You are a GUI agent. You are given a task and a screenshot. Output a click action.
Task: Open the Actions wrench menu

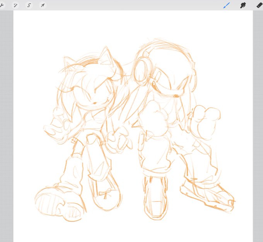(2, 5)
